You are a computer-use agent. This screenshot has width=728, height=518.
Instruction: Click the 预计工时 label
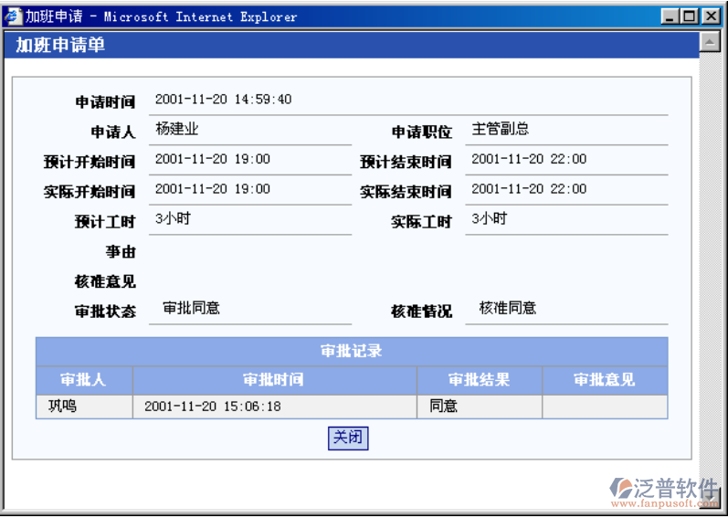[105, 222]
